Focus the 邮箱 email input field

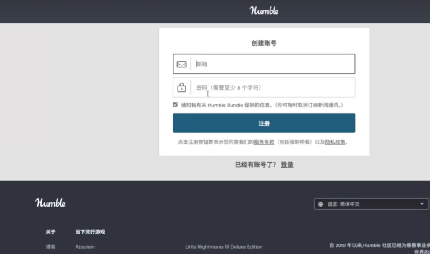click(273, 64)
